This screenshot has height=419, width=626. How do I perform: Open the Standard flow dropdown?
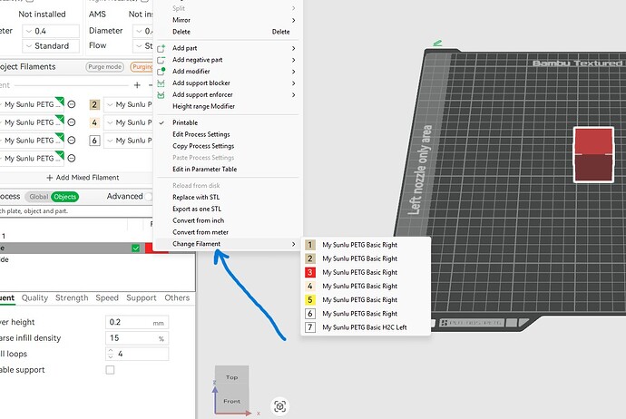51,46
